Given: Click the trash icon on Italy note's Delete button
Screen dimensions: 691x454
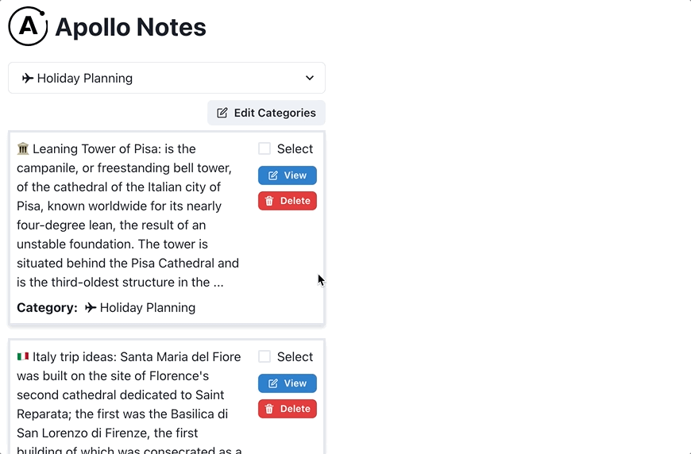Looking at the screenshot, I should click(269, 409).
